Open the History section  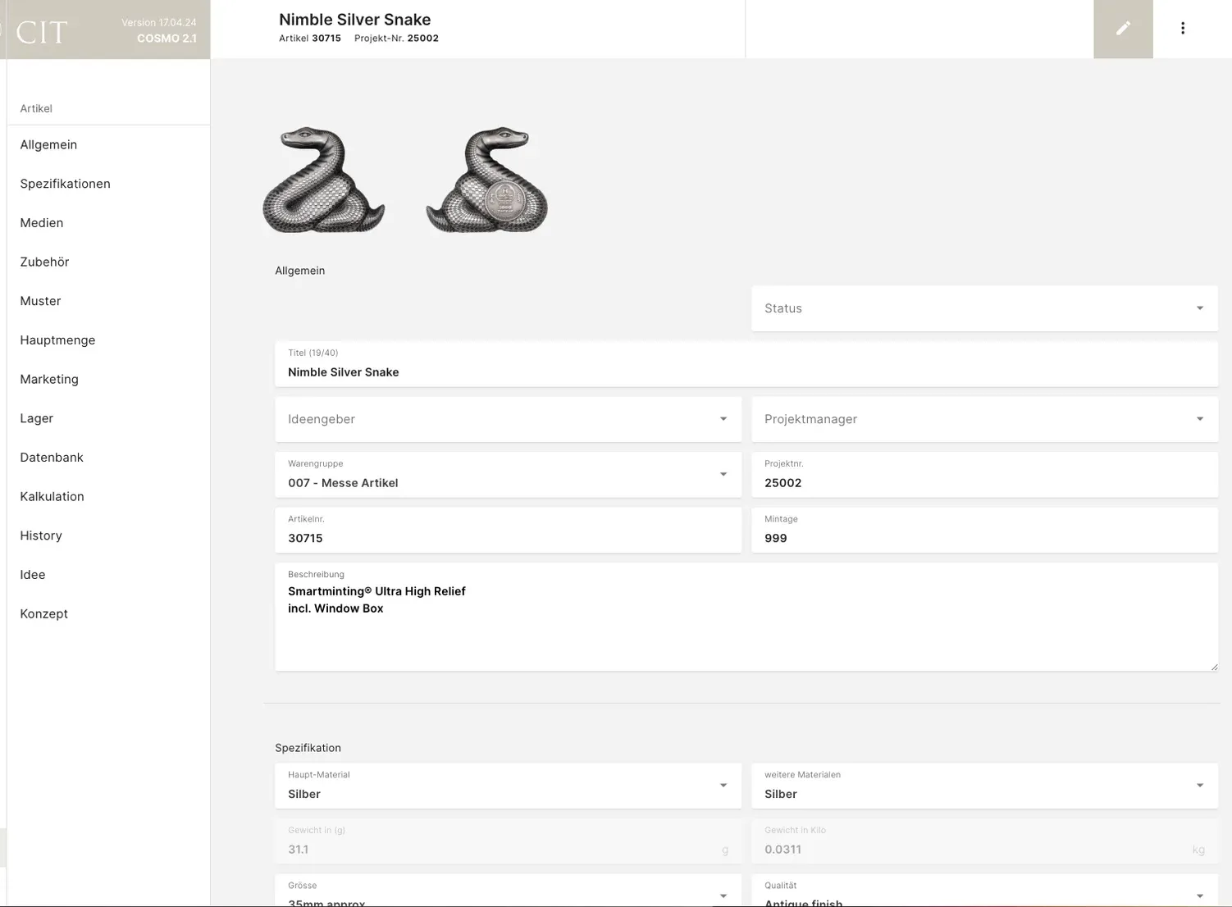click(x=41, y=536)
